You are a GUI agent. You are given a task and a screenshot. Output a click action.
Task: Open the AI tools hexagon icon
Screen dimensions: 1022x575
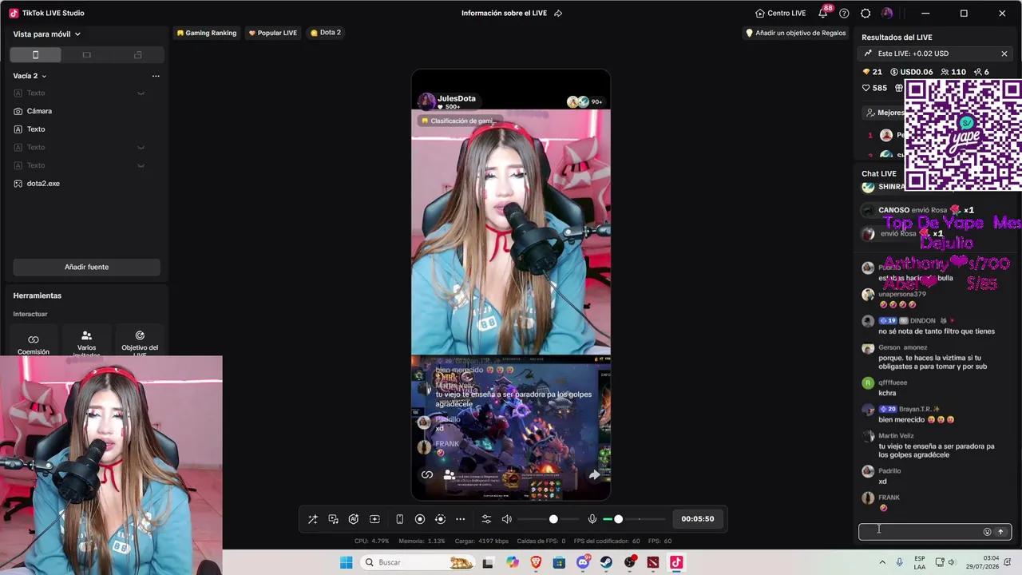click(x=354, y=519)
